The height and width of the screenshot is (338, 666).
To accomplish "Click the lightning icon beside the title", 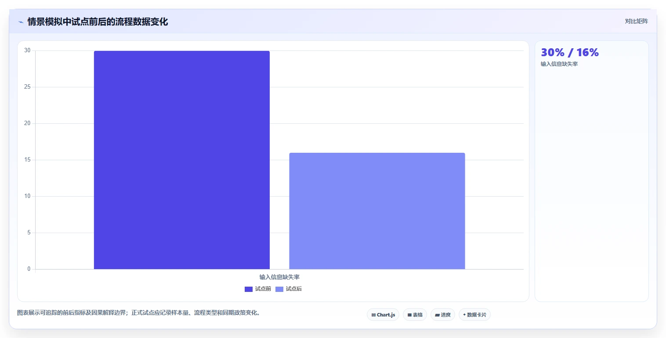I will 21,22.
